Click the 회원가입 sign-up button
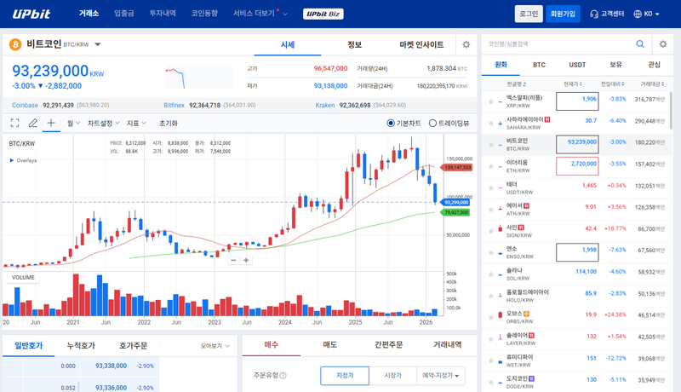The image size is (681, 392). coord(563,14)
